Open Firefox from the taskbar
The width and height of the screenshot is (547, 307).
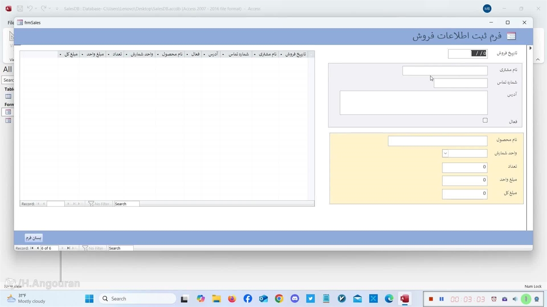coord(232,299)
